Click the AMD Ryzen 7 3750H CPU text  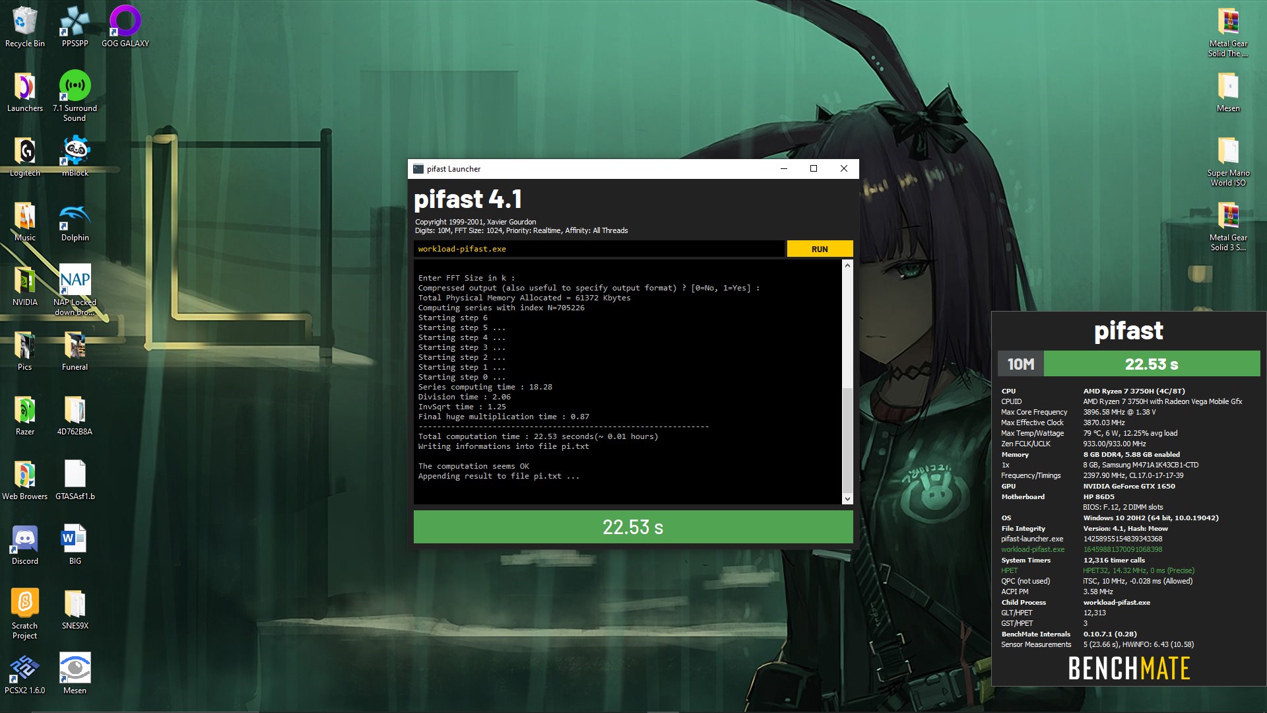1134,391
